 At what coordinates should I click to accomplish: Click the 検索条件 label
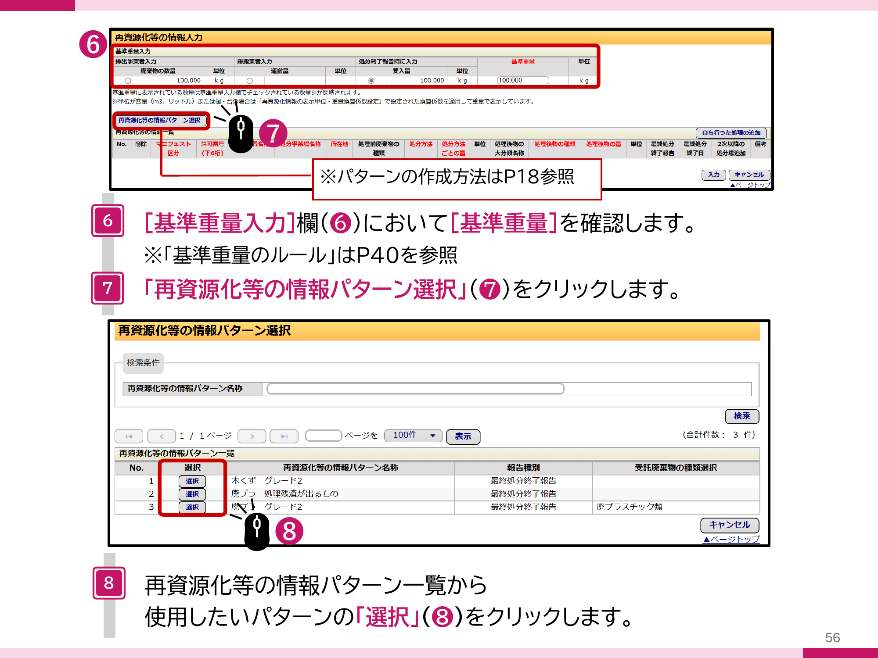coord(143,363)
